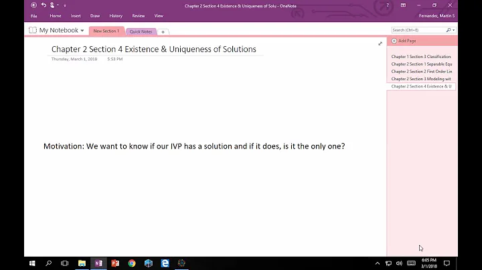Click the page time 5:53 PM
Screen dimensions: 482x270
pyautogui.click(x=115, y=59)
